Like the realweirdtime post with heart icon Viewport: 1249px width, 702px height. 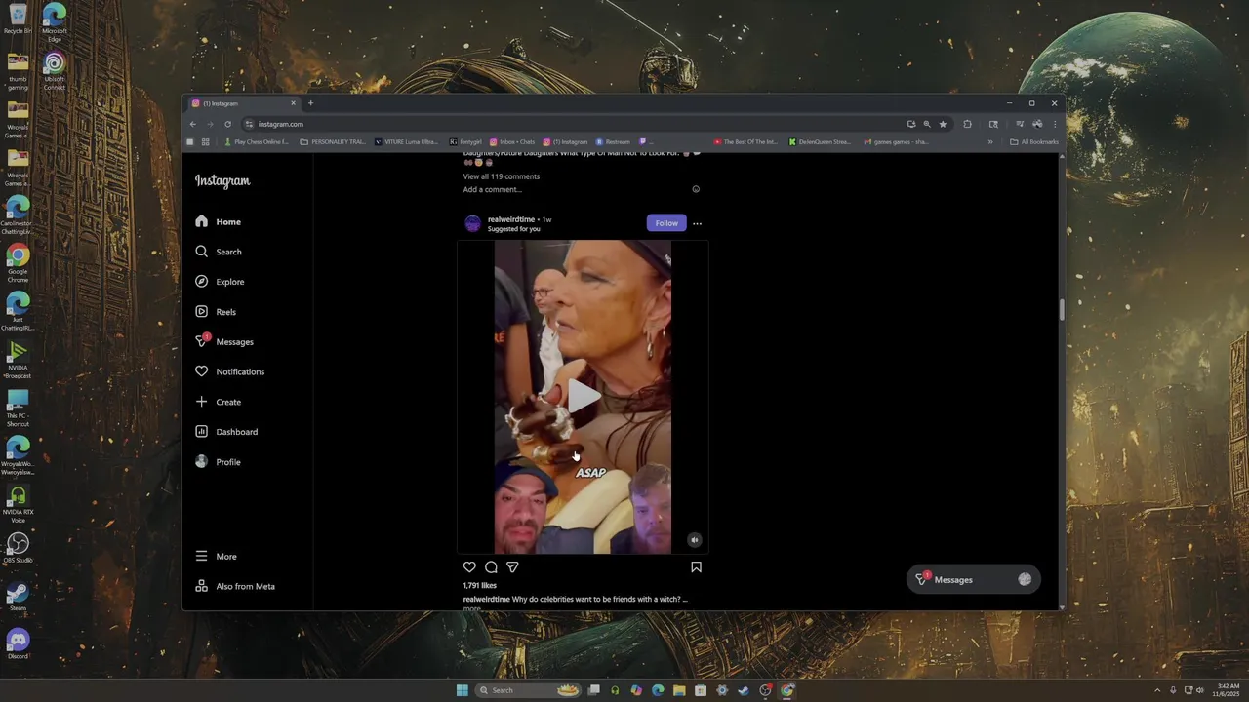[469, 567]
